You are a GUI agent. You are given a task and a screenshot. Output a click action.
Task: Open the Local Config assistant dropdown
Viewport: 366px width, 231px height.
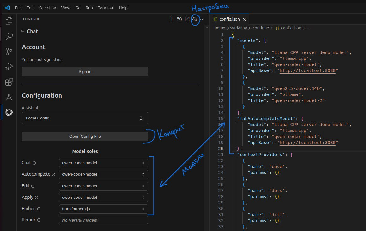point(85,118)
